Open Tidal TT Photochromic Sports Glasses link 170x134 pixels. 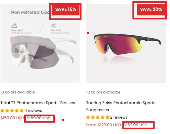38,103
